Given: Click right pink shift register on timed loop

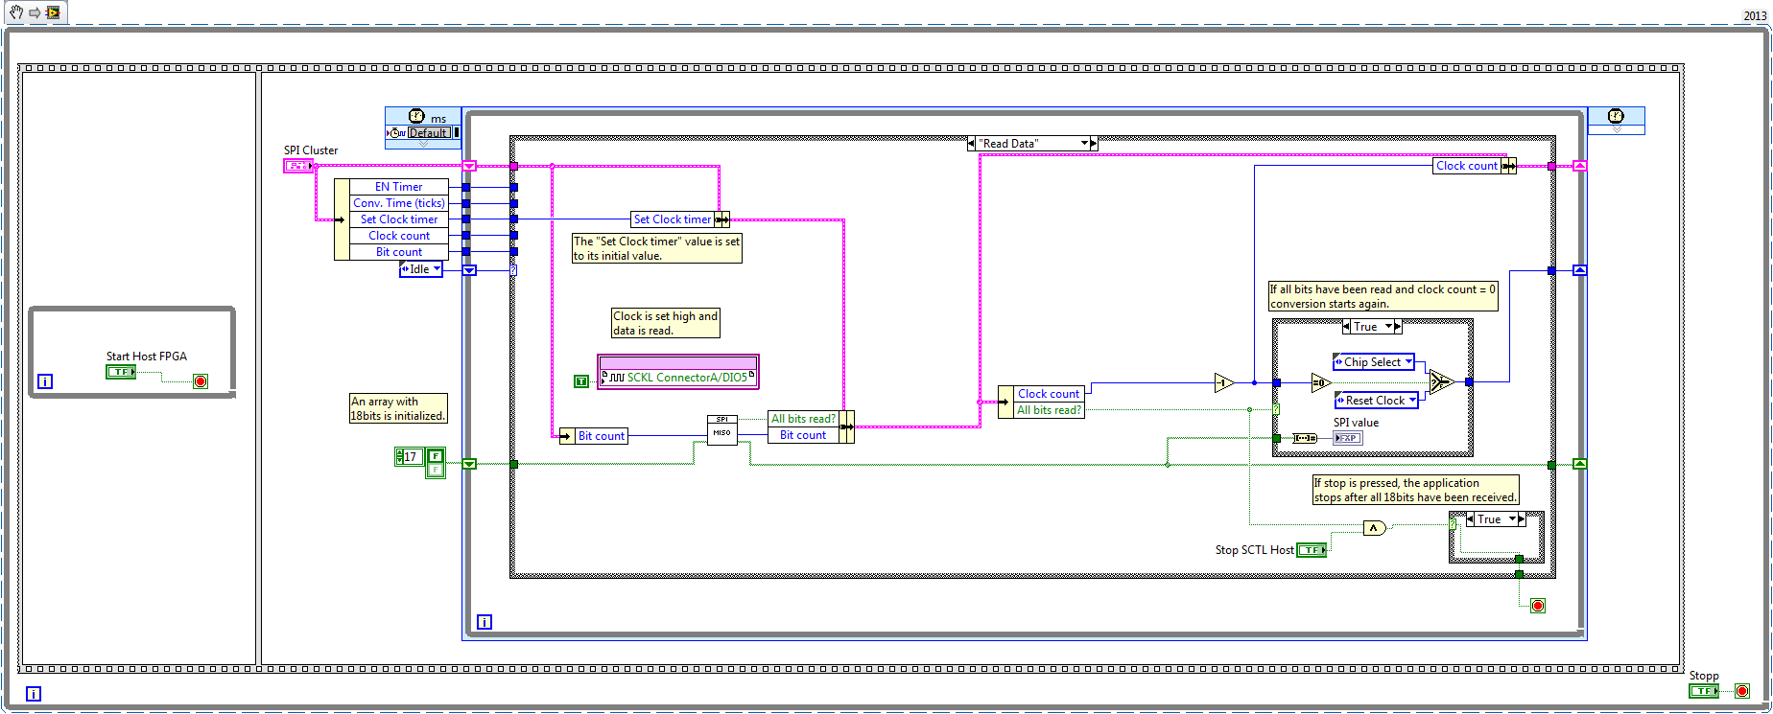Looking at the screenshot, I should (x=1579, y=166).
